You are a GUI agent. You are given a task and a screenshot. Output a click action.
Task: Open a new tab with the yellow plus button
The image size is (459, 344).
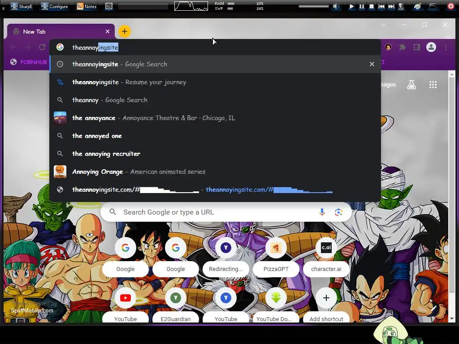(x=125, y=31)
